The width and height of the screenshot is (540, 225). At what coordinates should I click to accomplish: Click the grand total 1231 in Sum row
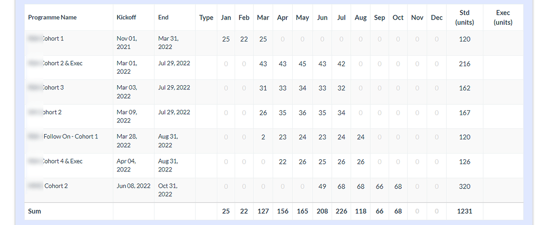(464, 211)
